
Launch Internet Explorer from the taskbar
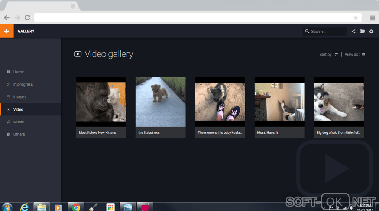25,207
